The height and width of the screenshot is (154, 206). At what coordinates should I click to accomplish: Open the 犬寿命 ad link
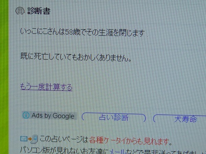(186, 119)
